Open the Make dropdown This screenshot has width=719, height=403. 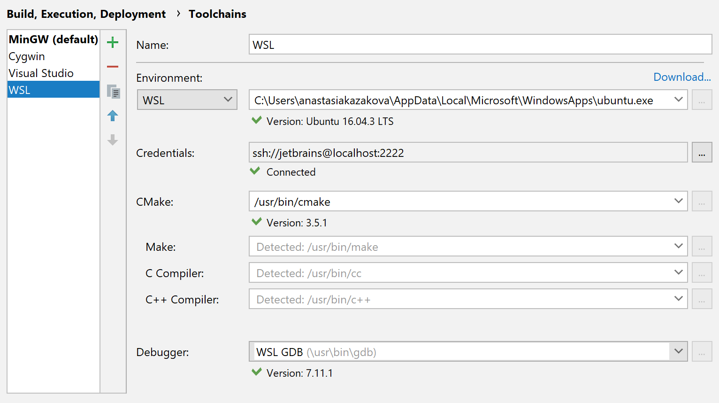(678, 247)
